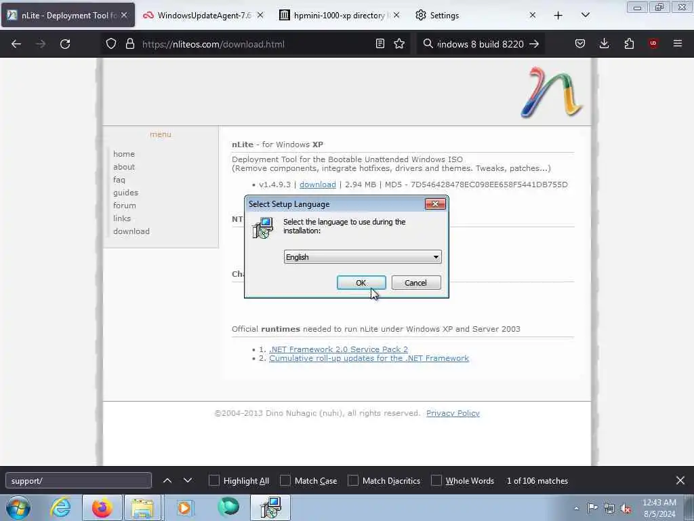Go to previous find match arrow

(x=167, y=480)
